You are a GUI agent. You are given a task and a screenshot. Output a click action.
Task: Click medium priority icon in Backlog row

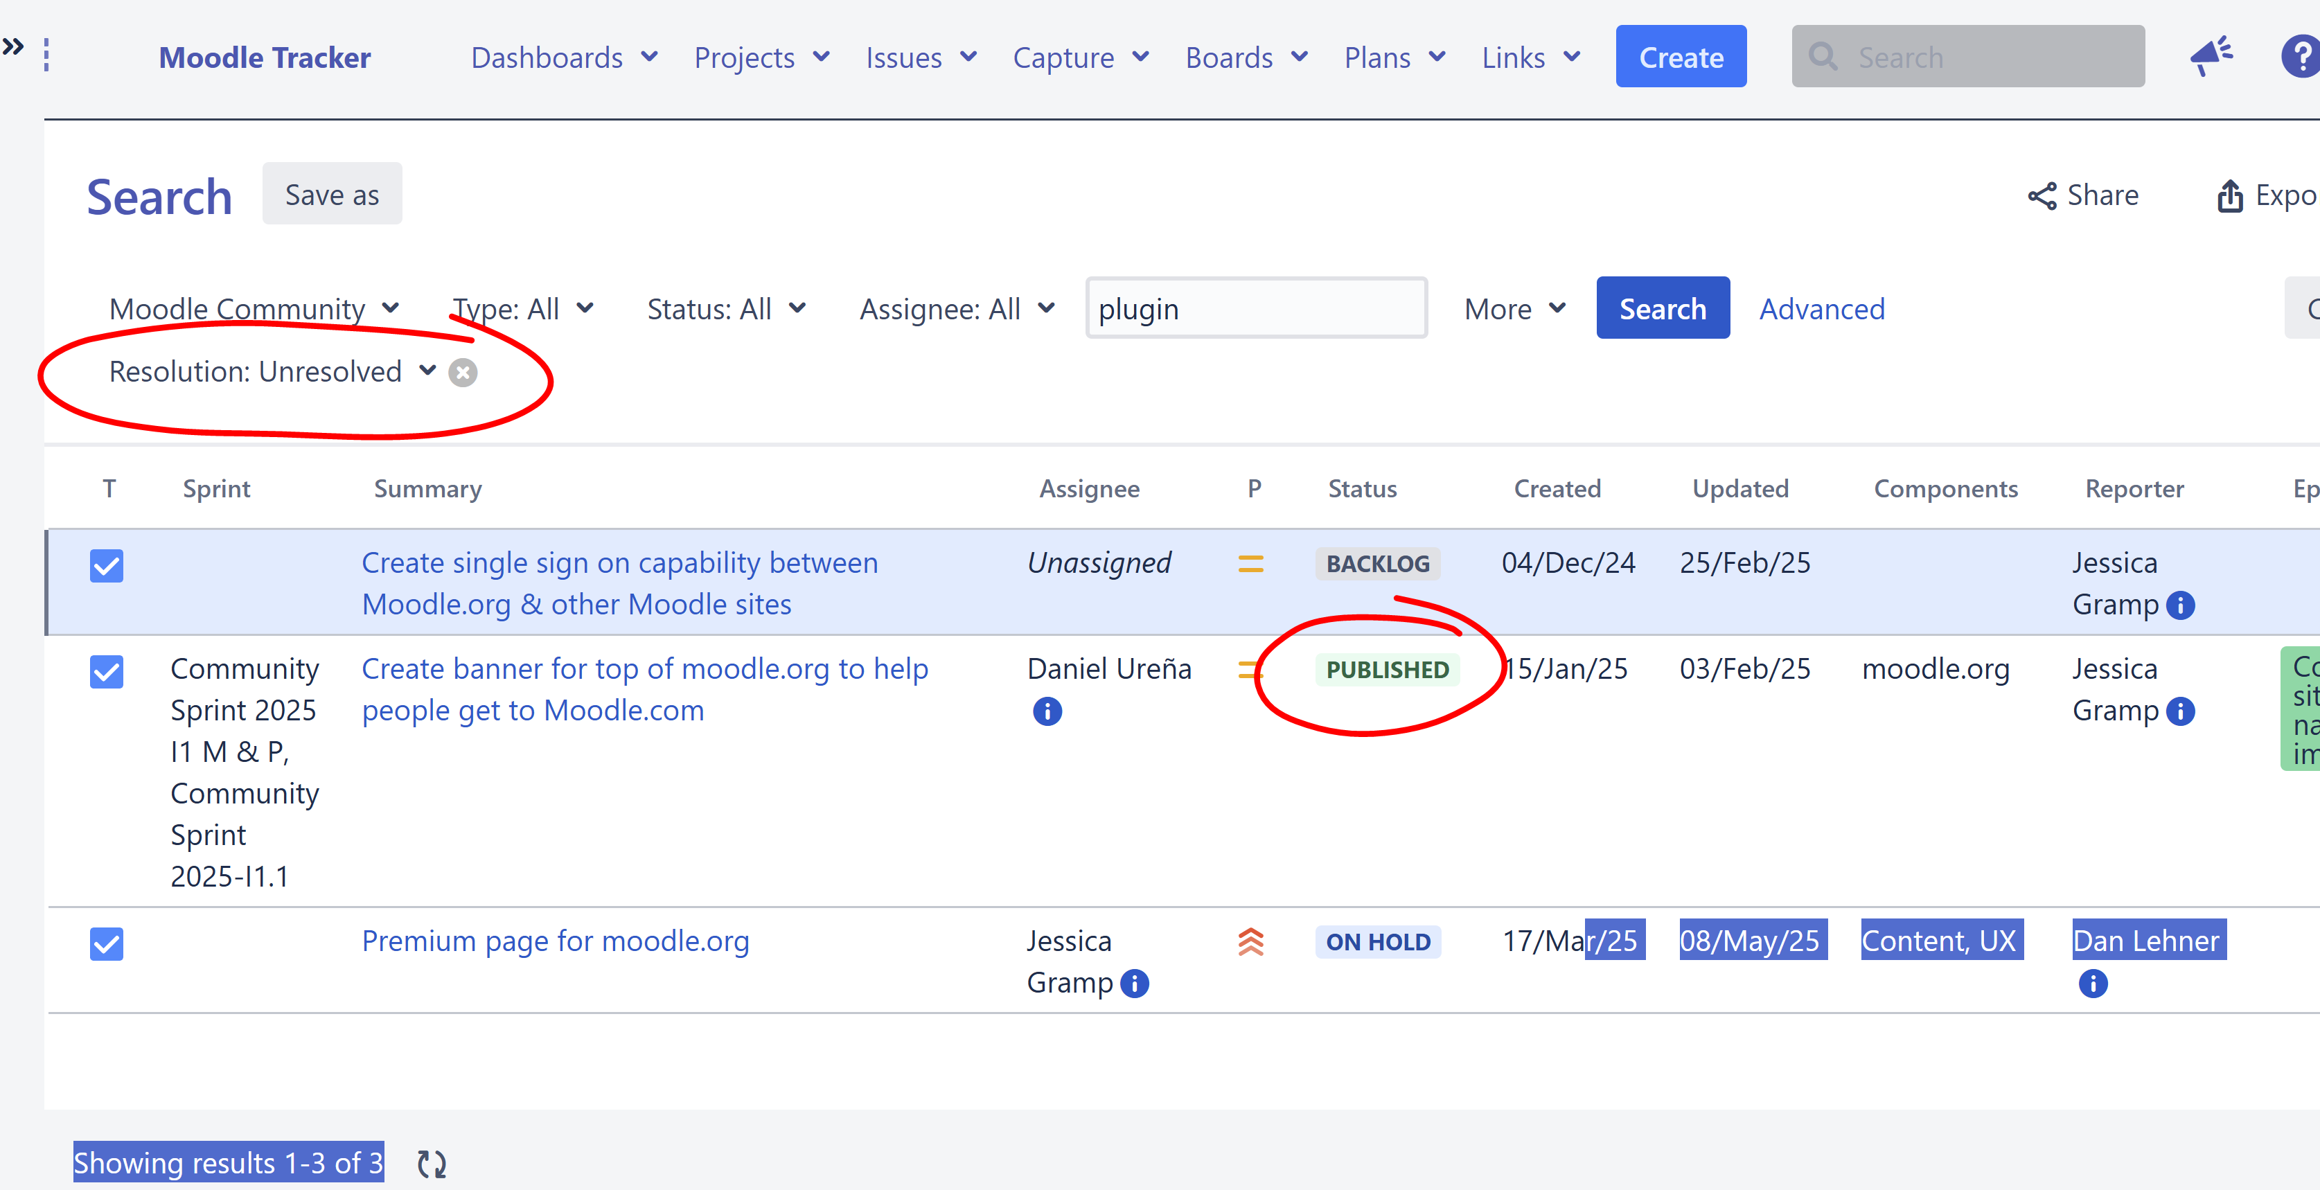click(1250, 564)
